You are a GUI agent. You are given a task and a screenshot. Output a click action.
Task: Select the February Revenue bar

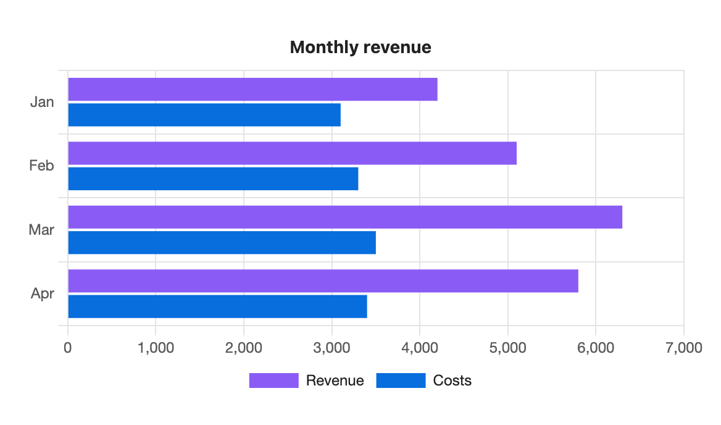pos(293,153)
